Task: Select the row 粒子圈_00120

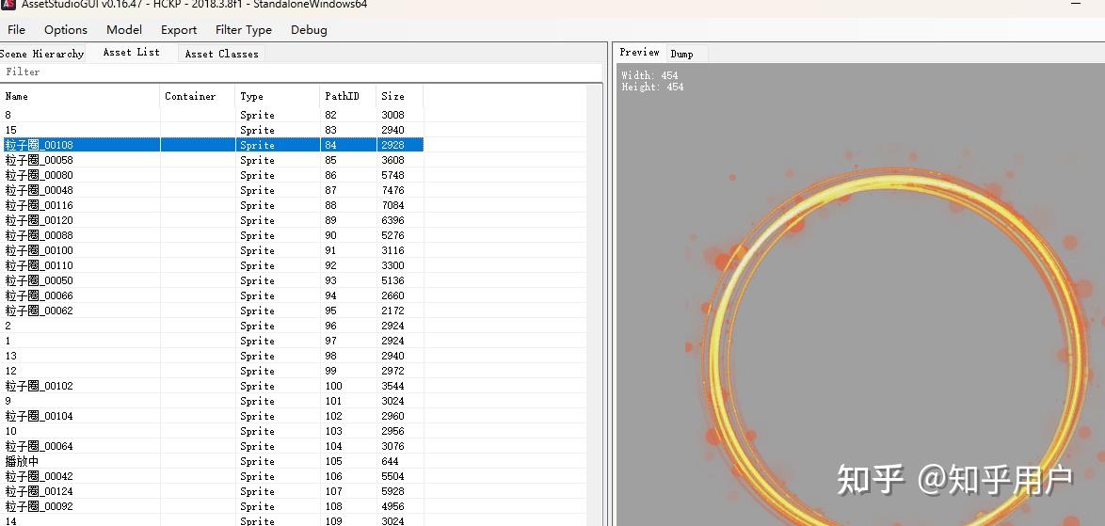Action: 212,220
